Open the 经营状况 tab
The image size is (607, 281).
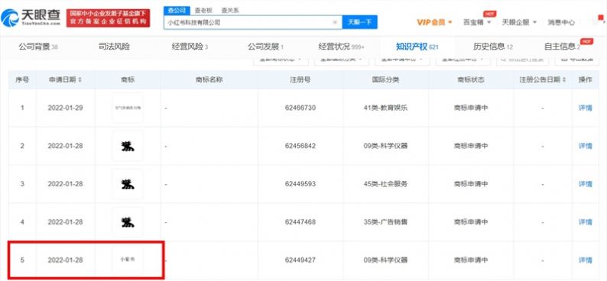(x=342, y=47)
